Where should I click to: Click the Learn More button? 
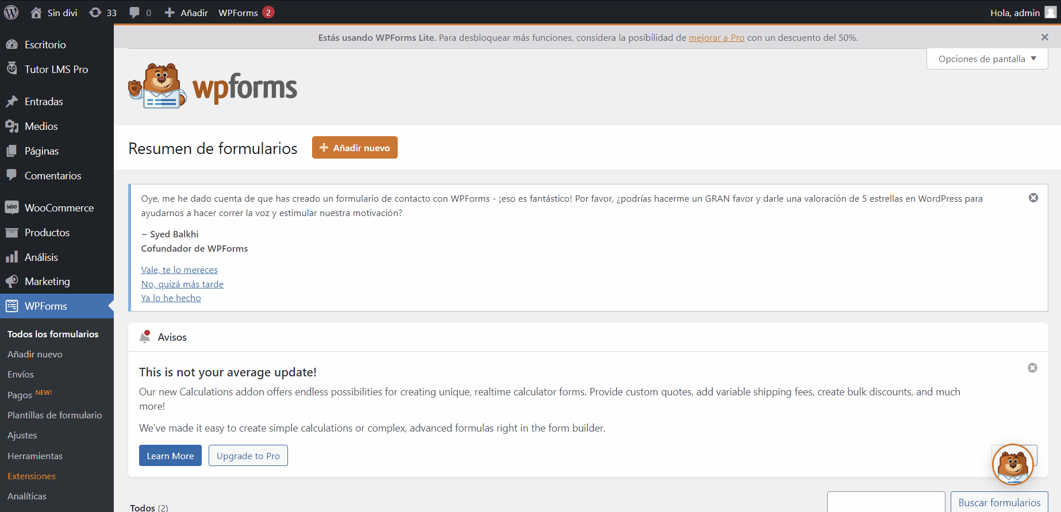pyautogui.click(x=170, y=456)
